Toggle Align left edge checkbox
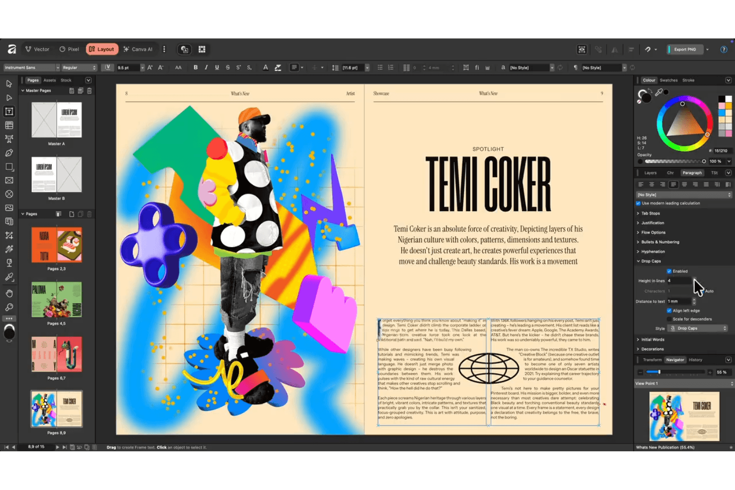The height and width of the screenshot is (490, 735). 669,310
